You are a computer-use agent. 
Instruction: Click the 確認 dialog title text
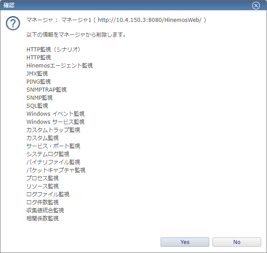[x=9, y=5]
